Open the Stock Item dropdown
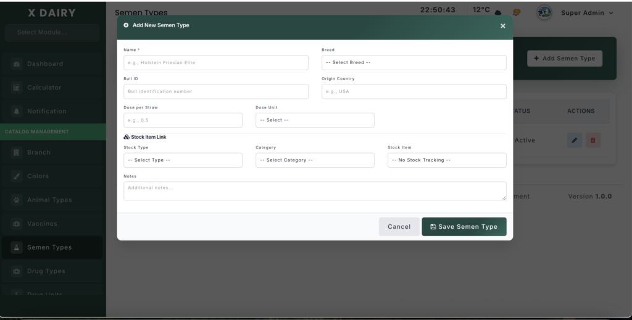Image resolution: width=632 pixels, height=320 pixels. (447, 160)
